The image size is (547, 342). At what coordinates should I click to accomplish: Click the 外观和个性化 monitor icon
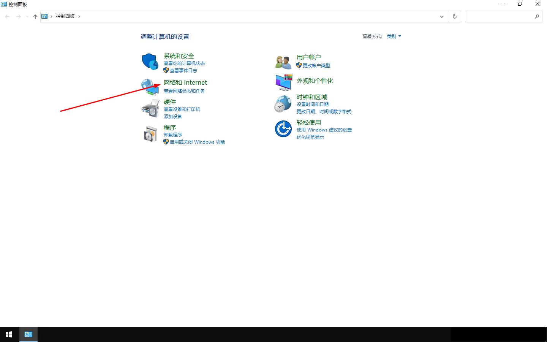pos(283,82)
